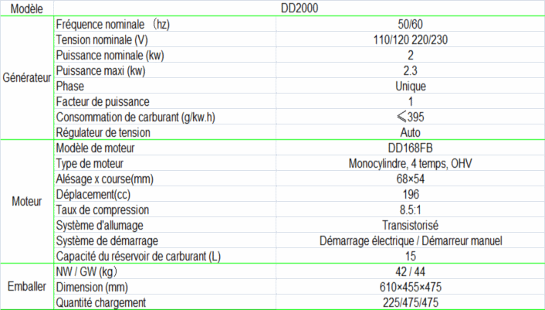545x310 pixels.
Task: Select the Générateur section label
Action: tap(27, 78)
